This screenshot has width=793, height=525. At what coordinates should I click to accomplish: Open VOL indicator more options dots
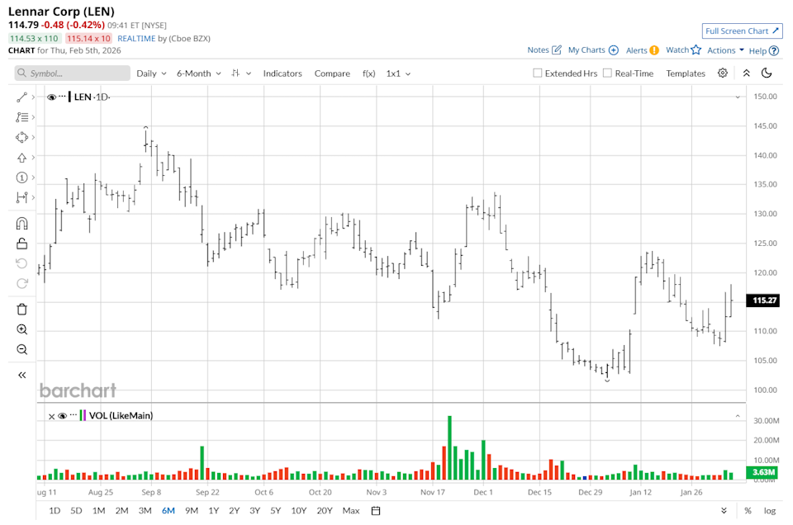(74, 415)
